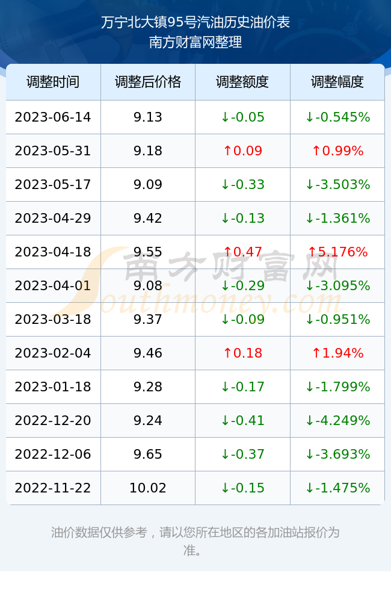
Task: Click the 调整幅度 column header
Action: (x=337, y=82)
